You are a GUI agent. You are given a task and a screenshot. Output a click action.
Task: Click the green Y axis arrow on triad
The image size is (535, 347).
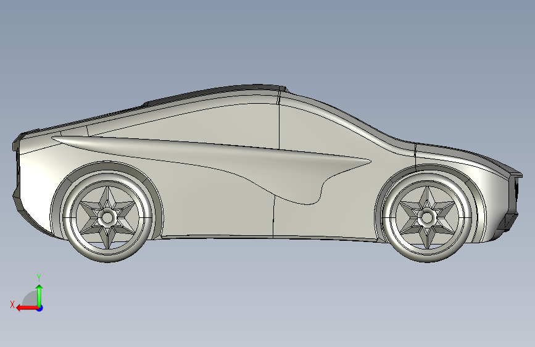pos(39,295)
